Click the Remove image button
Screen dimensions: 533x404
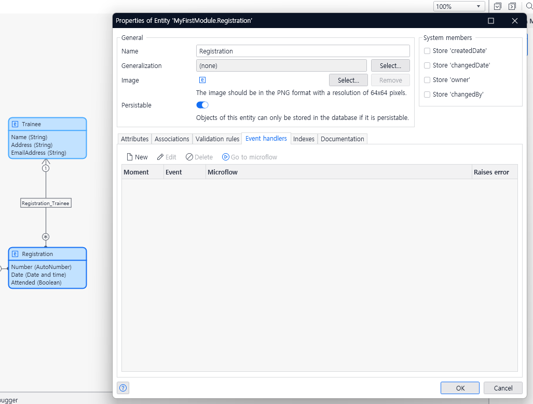point(390,80)
